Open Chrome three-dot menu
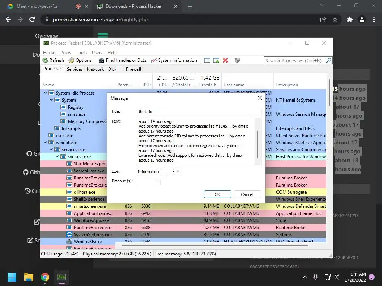Screen dimensions: 382x286 (374, 19)
